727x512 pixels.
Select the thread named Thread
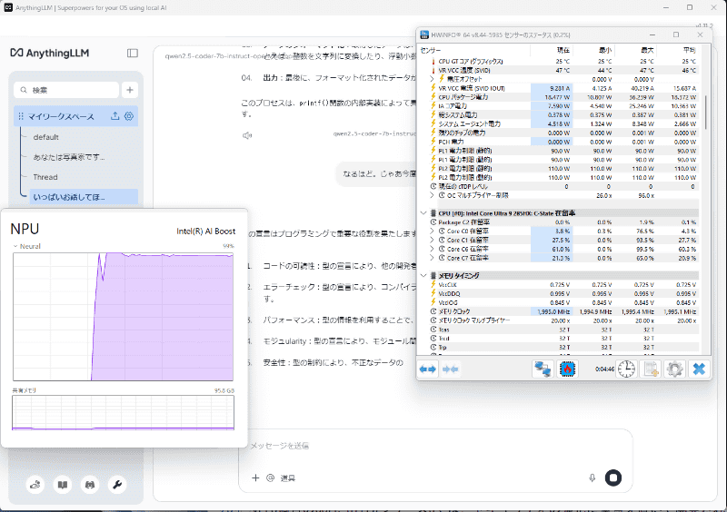[x=45, y=177]
